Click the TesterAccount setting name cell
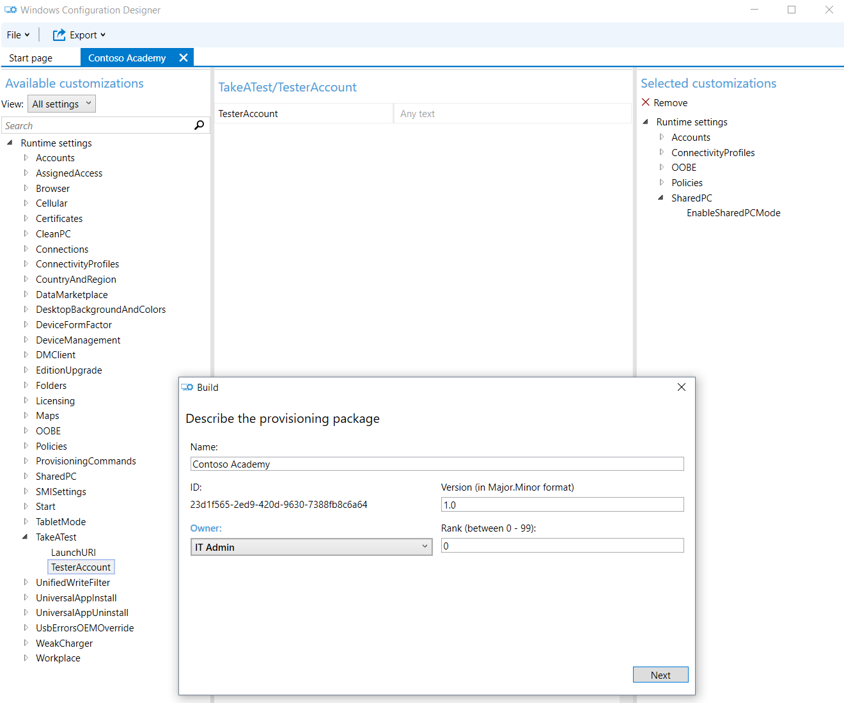The width and height of the screenshot is (844, 703). coord(304,114)
